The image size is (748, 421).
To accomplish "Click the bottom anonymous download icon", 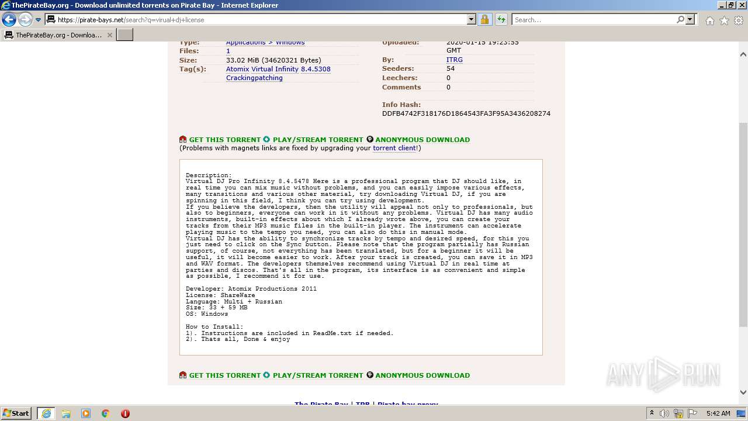I will click(369, 375).
